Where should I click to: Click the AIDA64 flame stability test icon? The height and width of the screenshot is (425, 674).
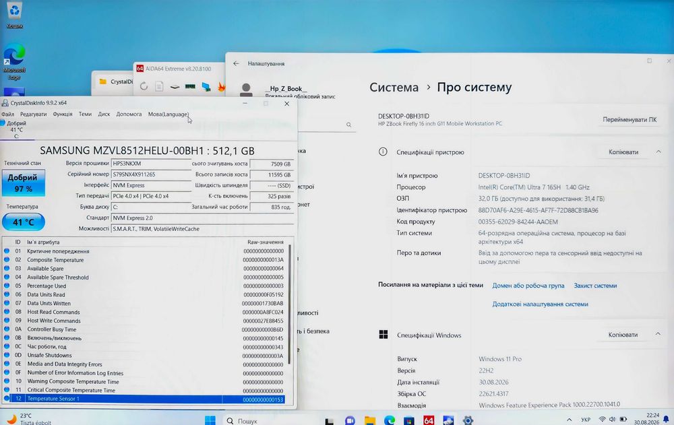coord(221,87)
